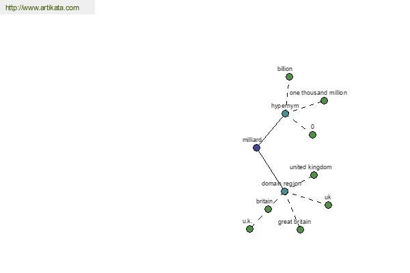Select the green billion node
Viewport: 410px width, 273px height.
pyautogui.click(x=289, y=77)
